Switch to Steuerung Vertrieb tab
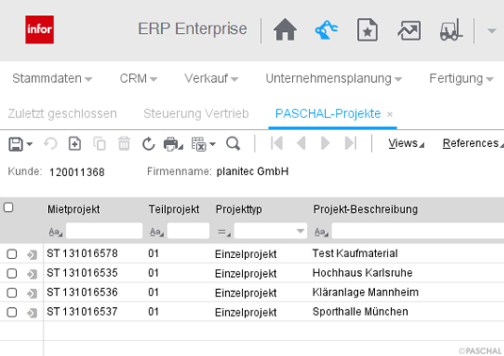The width and height of the screenshot is (504, 356). point(196,114)
